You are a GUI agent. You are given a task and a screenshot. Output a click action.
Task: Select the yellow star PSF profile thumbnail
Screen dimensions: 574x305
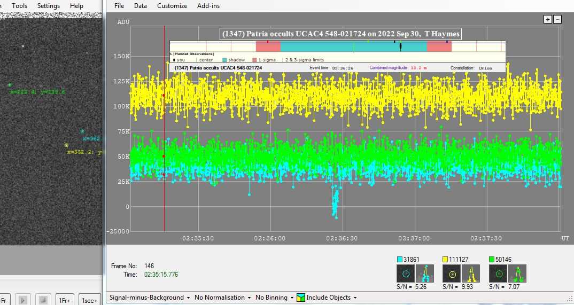(x=471, y=273)
